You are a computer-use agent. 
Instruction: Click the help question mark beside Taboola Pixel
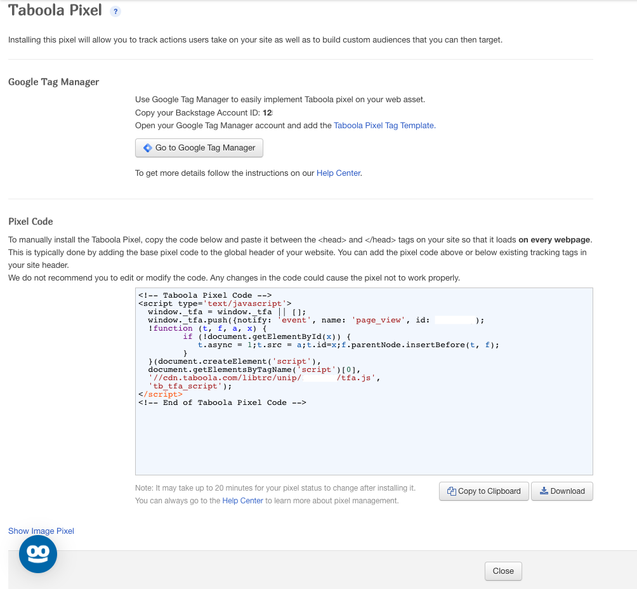(115, 11)
